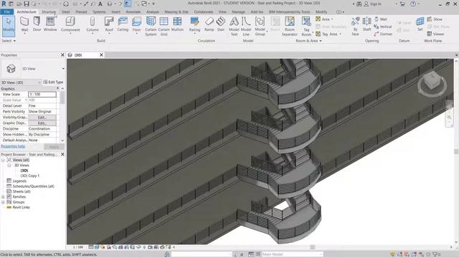Screen dimensions: 459x258
Task: Select the Shaft opening tool
Action: click(x=366, y=24)
